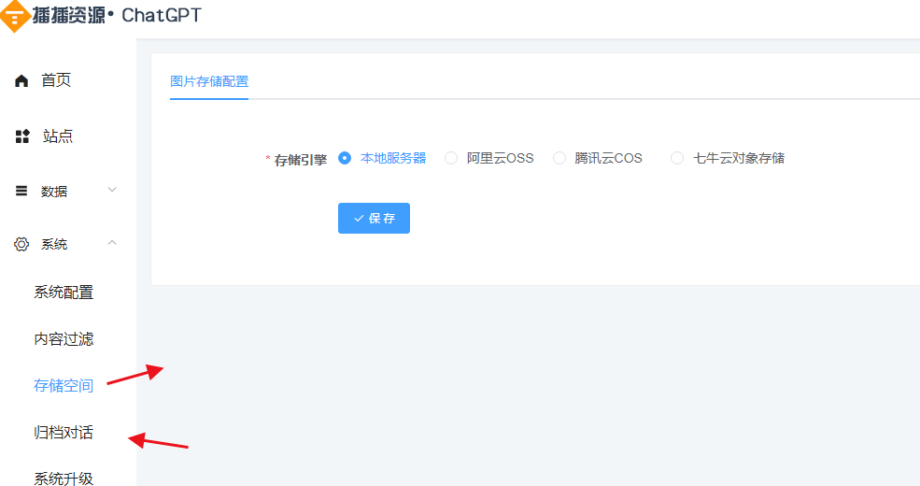Image resolution: width=920 pixels, height=486 pixels.
Task: Open 站点 from the sidebar
Action: 58,136
